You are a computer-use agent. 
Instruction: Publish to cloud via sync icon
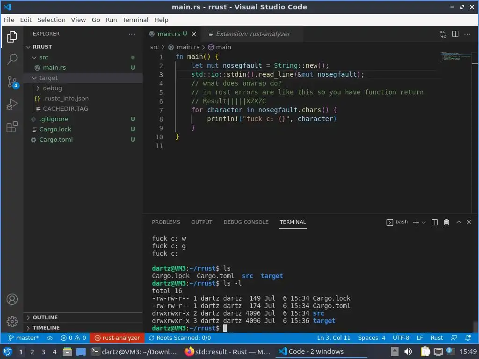coord(50,338)
